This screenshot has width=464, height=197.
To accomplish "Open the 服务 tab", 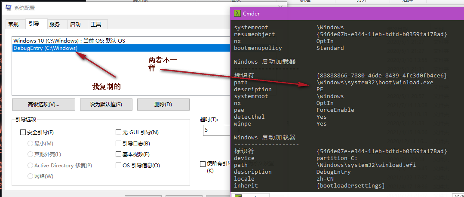I will pyautogui.click(x=55, y=25).
